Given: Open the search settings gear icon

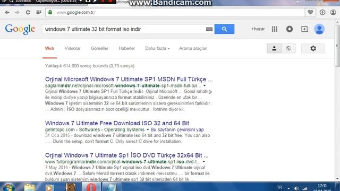Looking at the screenshot, I should 313,48.
